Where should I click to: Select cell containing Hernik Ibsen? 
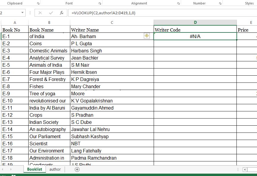click(x=112, y=72)
